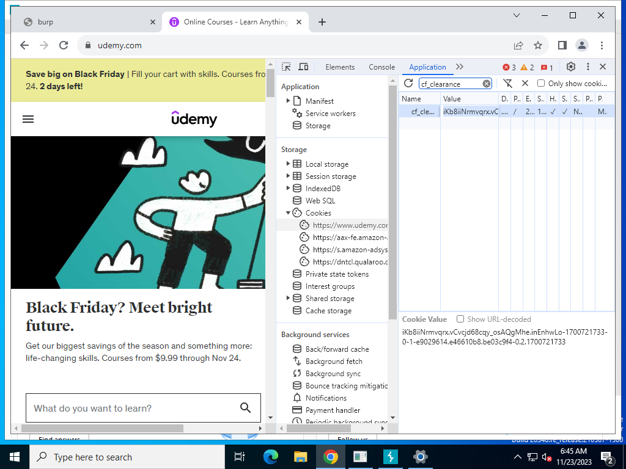Screen dimensions: 626x469
Task: Click the Udemy search magnifier icon
Action: (x=245, y=407)
